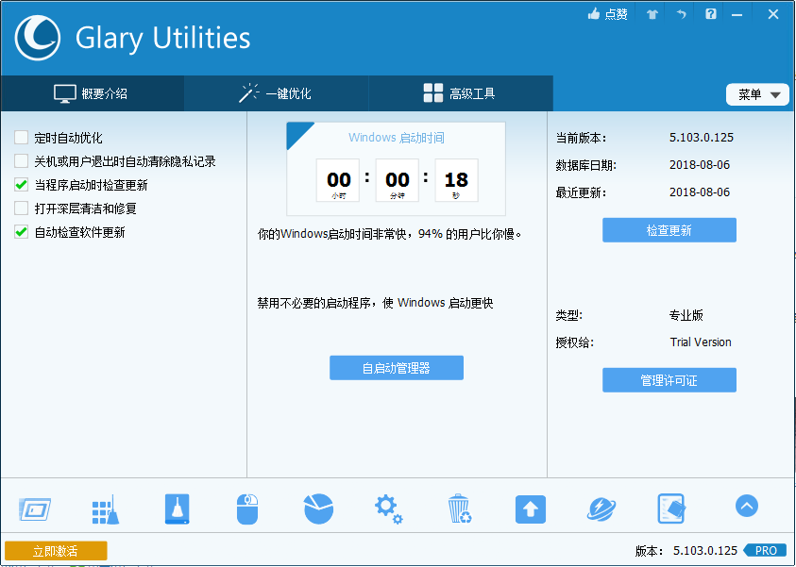Open the 自启动管理器 button
Viewport: 796px width, 567px height.
[397, 368]
